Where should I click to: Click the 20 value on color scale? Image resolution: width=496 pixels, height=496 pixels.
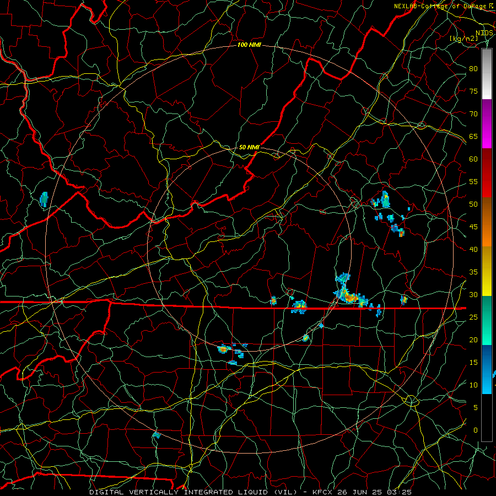click(x=473, y=339)
